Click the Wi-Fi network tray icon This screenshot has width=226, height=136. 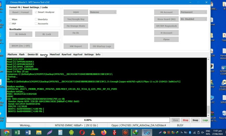pyautogui.click(x=194, y=133)
